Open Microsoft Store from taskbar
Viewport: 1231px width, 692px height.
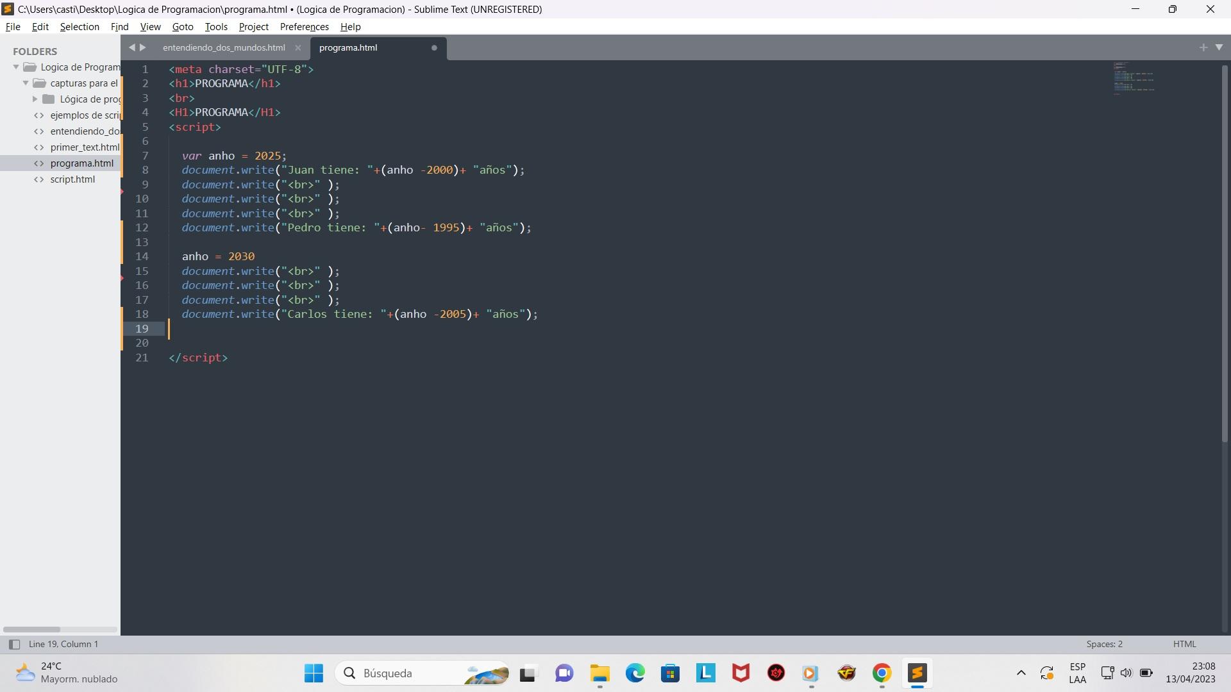(671, 673)
